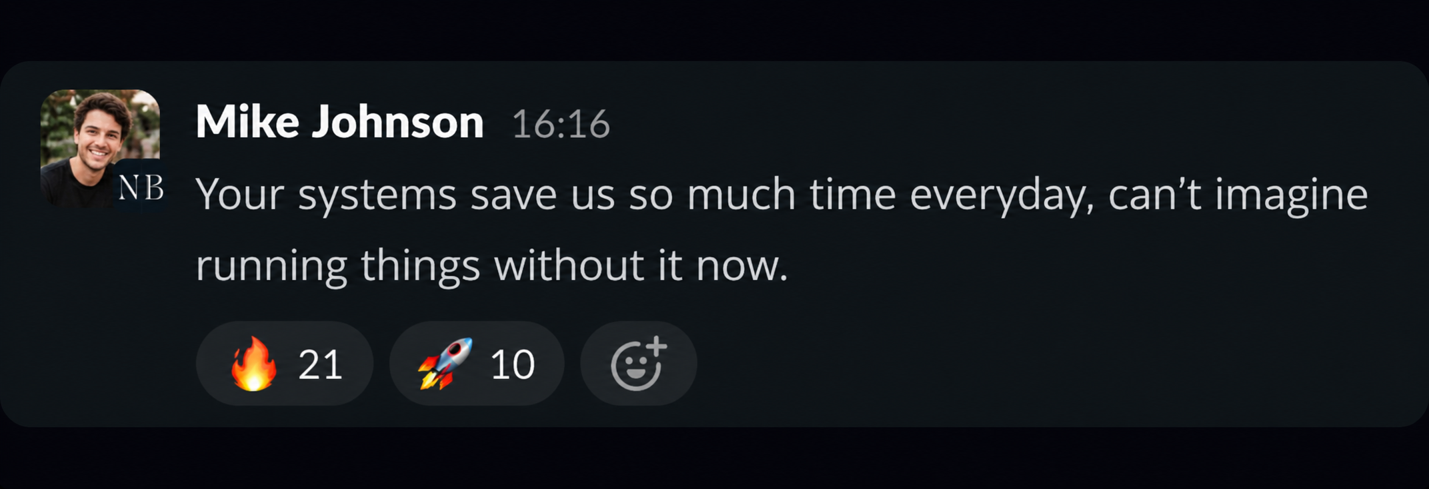1429x489 pixels.
Task: Click the NB badge on the avatar
Action: (x=141, y=188)
